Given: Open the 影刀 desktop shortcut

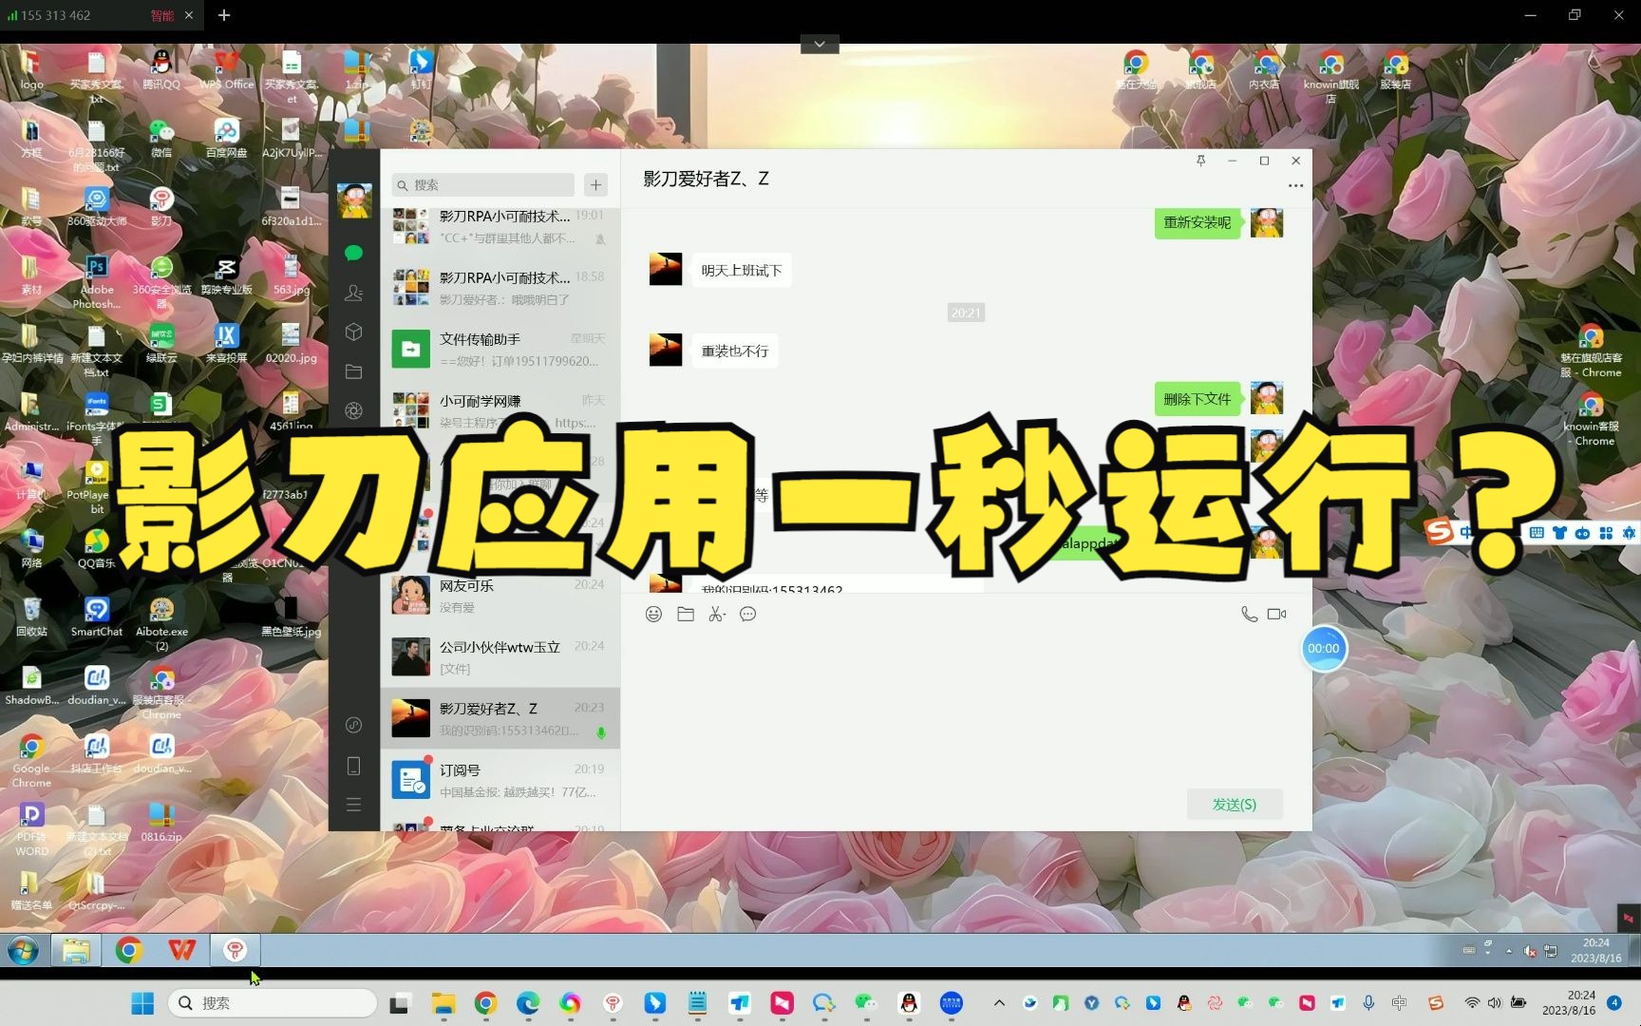Looking at the screenshot, I should tap(161, 206).
